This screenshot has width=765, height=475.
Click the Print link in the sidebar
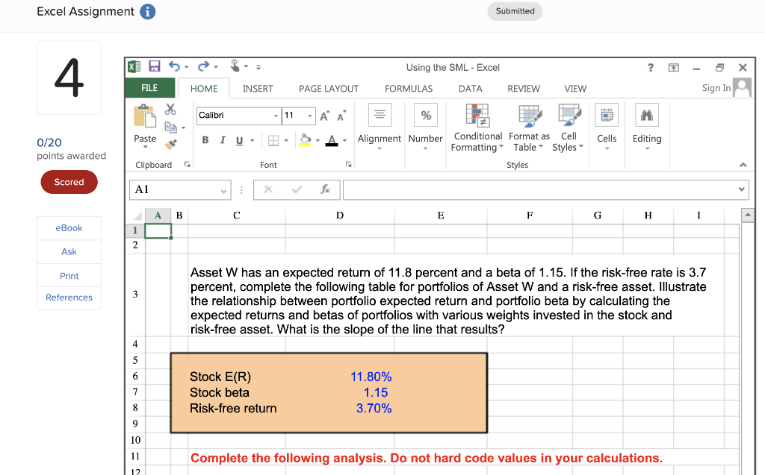click(69, 275)
